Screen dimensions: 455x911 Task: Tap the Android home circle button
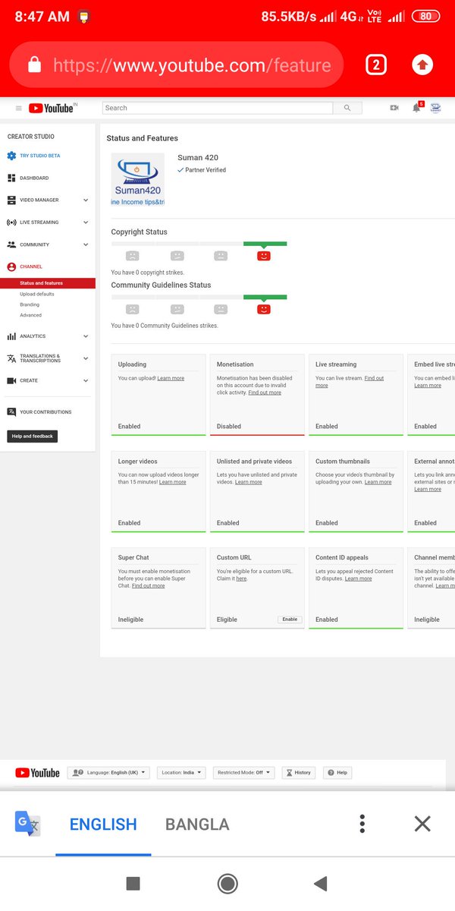tap(227, 884)
